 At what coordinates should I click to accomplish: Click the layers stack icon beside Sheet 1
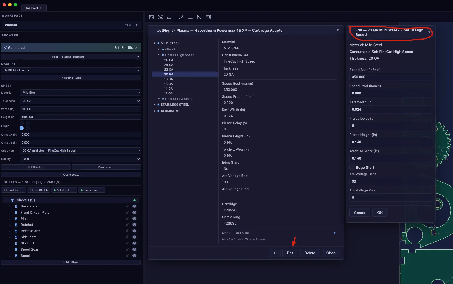pyautogui.click(x=12, y=200)
